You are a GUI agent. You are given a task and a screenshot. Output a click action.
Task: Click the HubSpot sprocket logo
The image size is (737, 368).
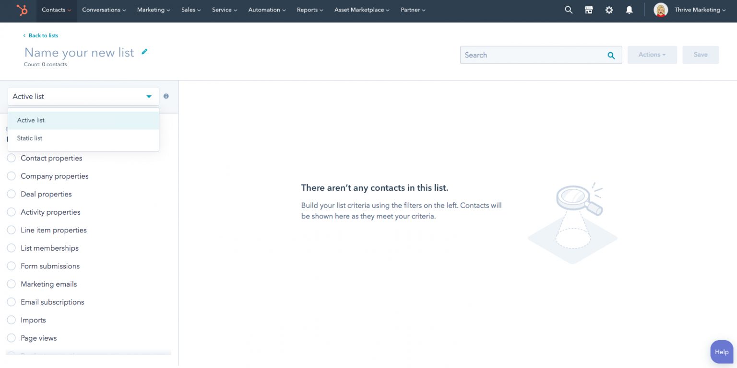[x=22, y=10]
